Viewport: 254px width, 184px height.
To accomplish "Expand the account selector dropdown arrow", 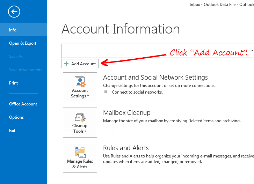I will [252, 51].
